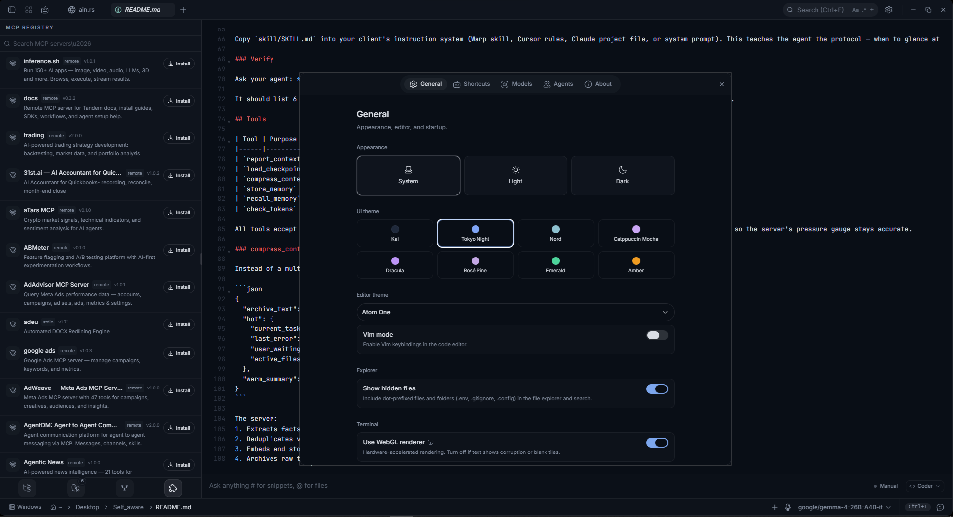Open the chat bubble icon in the bottom-right corner

(940, 507)
